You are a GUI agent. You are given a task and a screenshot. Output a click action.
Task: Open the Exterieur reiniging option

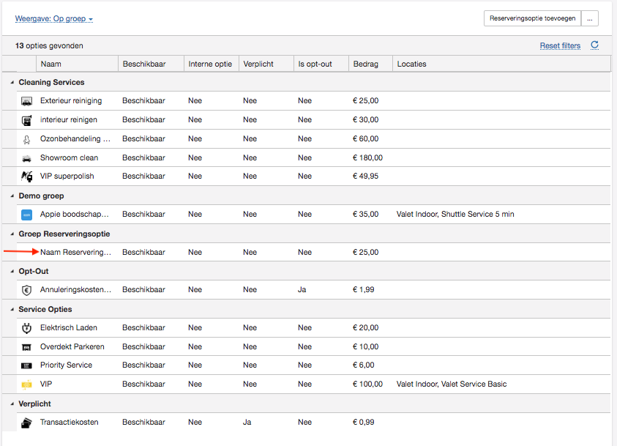(x=71, y=101)
